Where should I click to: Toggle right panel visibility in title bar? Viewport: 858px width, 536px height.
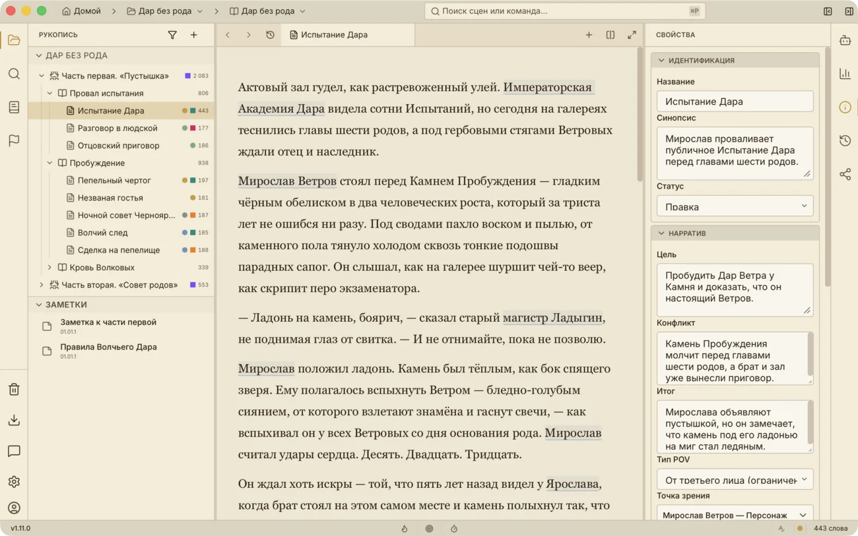[x=849, y=11]
